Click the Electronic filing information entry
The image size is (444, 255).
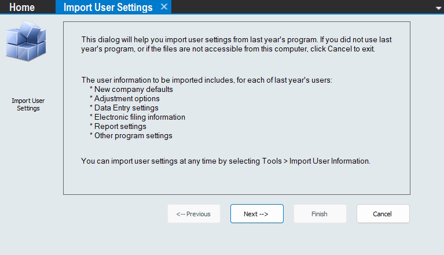pos(137,117)
